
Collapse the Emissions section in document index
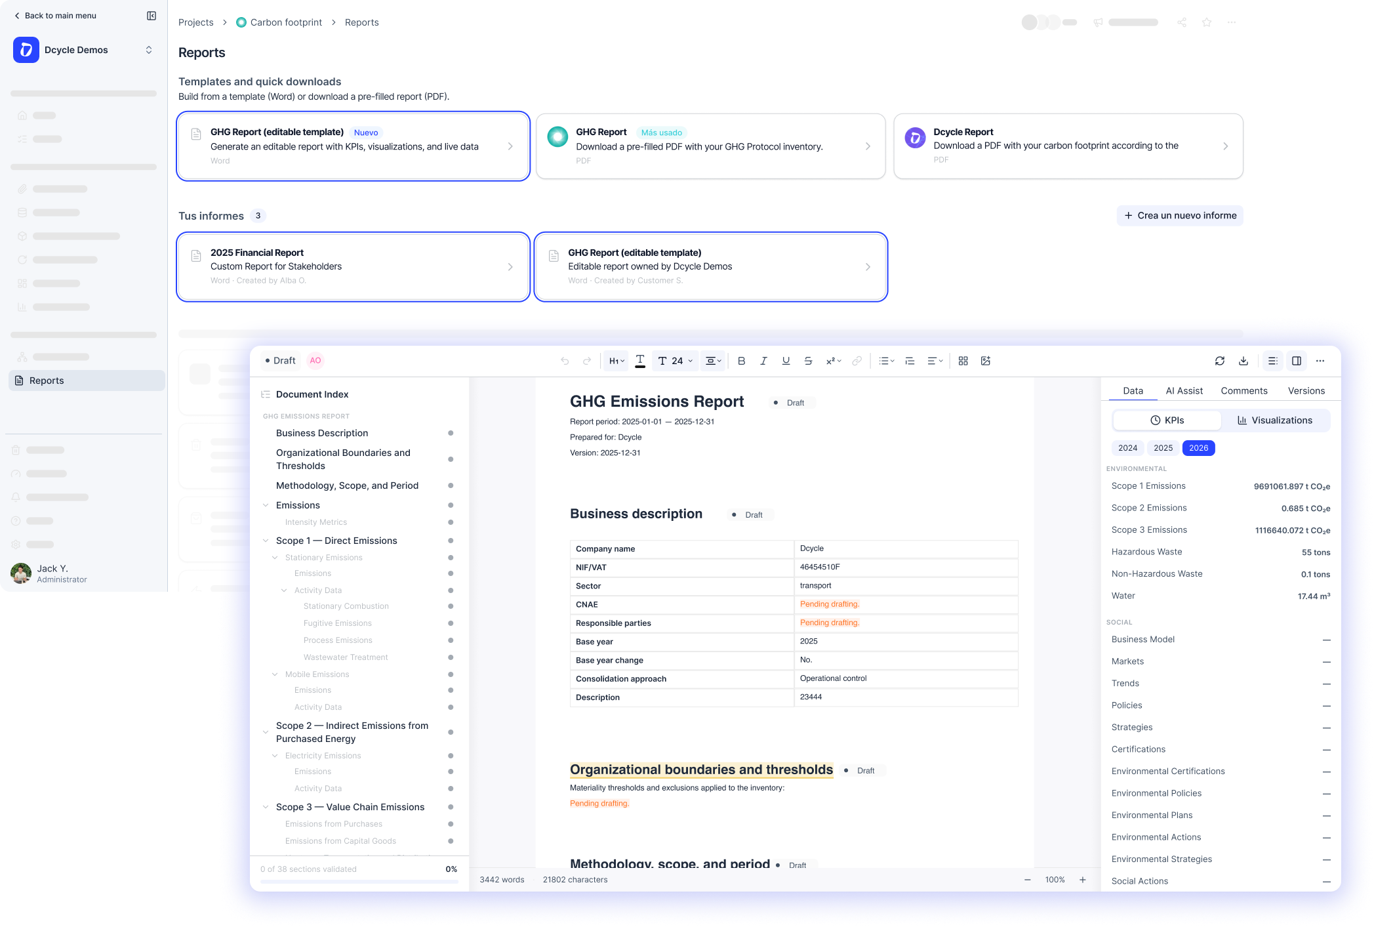pyautogui.click(x=266, y=505)
